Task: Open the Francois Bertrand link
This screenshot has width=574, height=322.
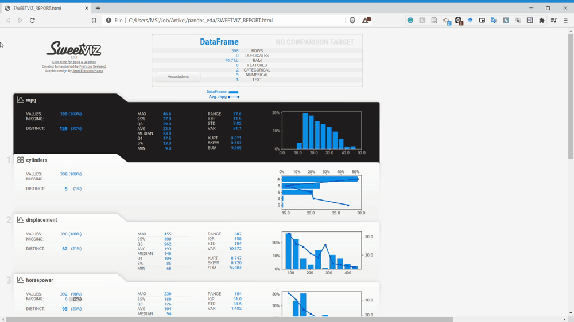Action: click(x=92, y=66)
